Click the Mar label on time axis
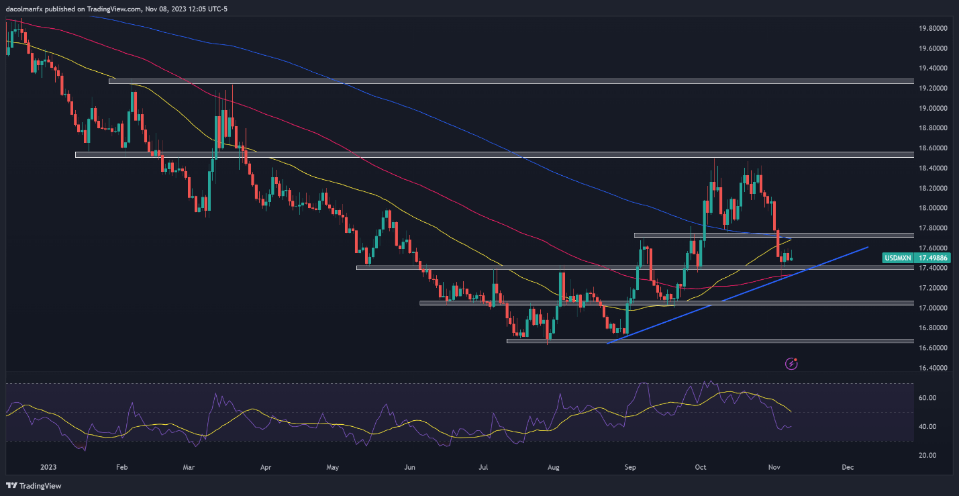959x496 pixels. (189, 466)
